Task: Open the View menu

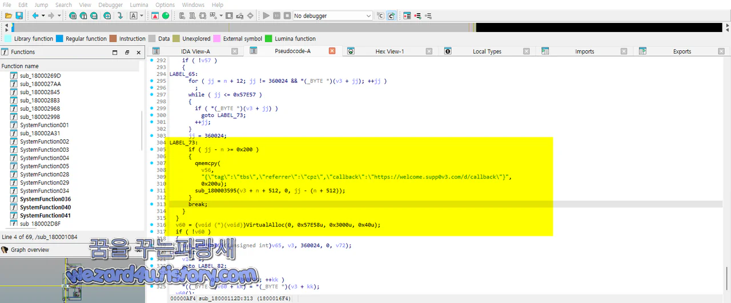Action: click(x=85, y=5)
